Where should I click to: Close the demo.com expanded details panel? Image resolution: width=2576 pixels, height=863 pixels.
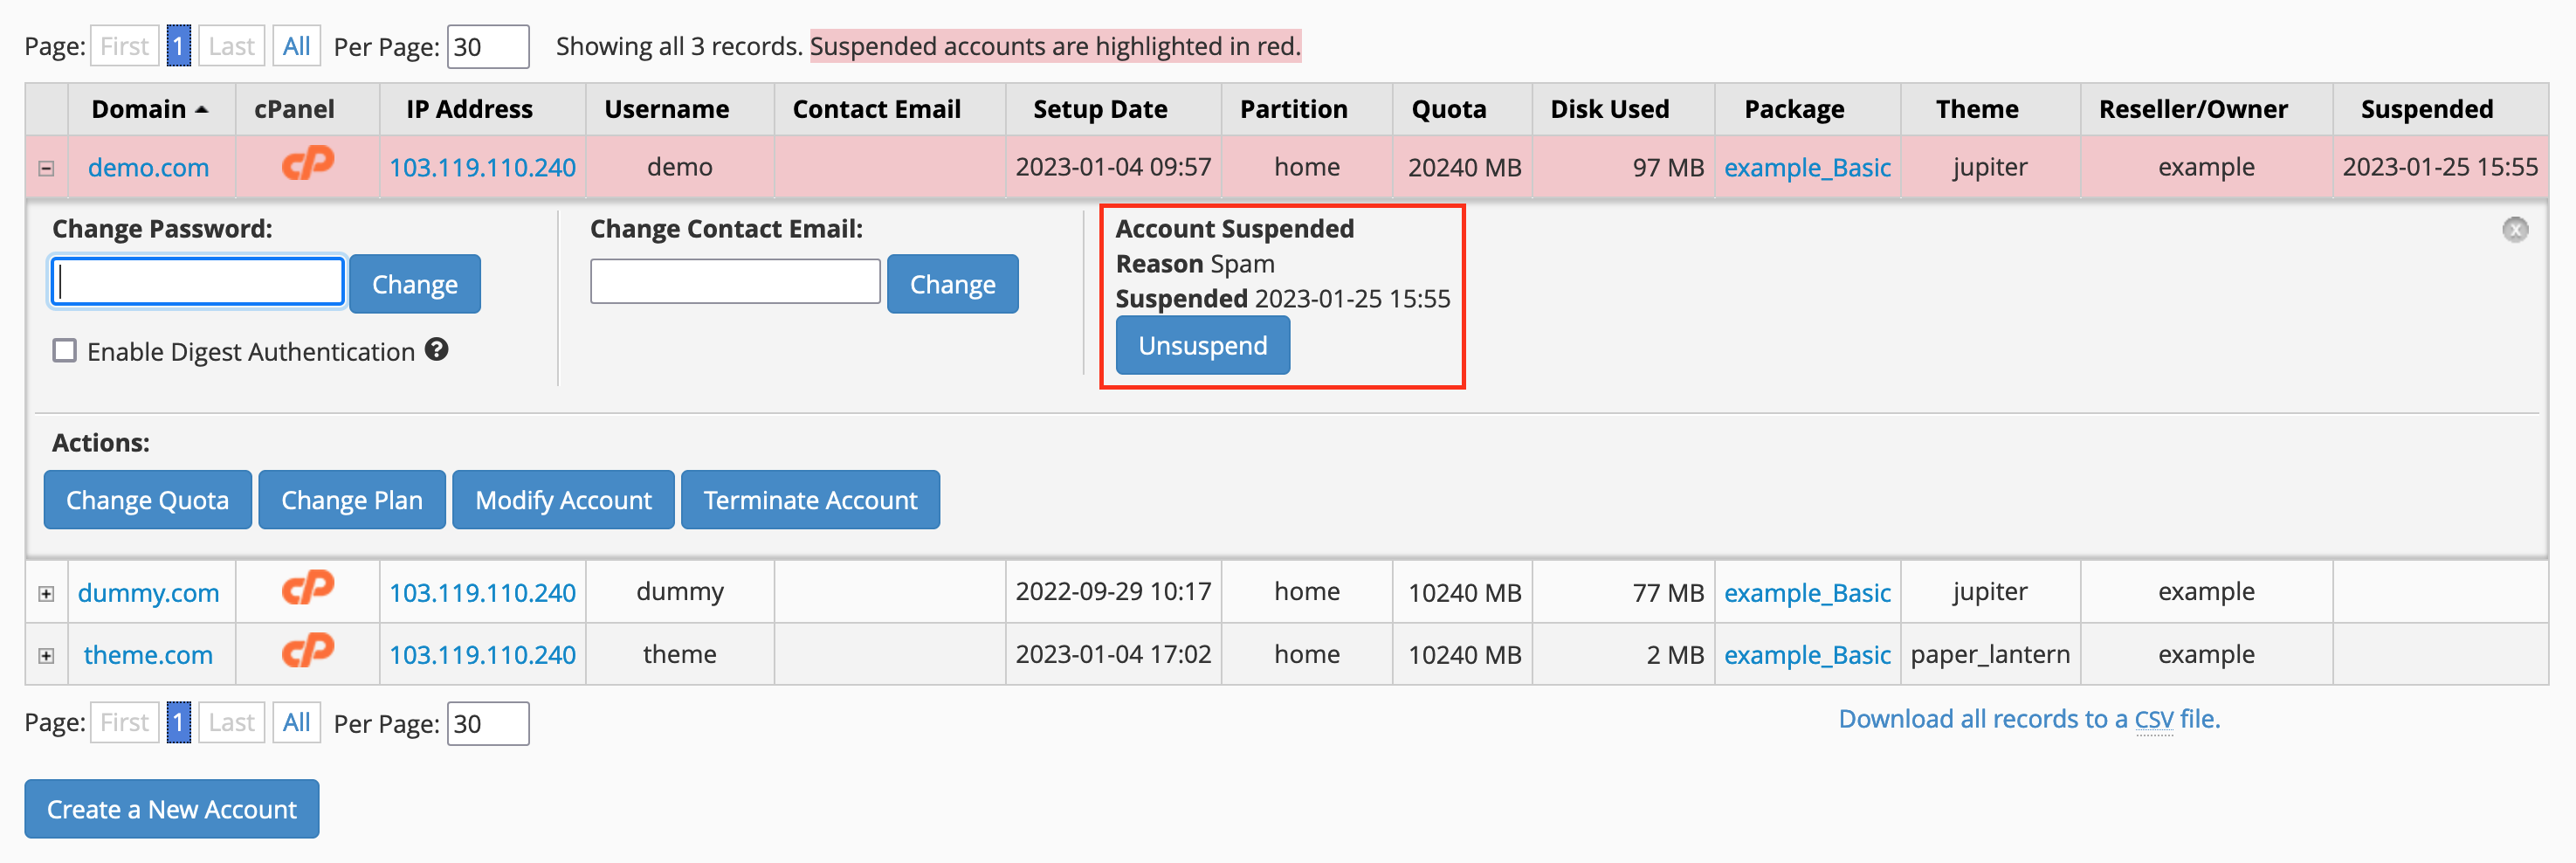[x=2515, y=230]
